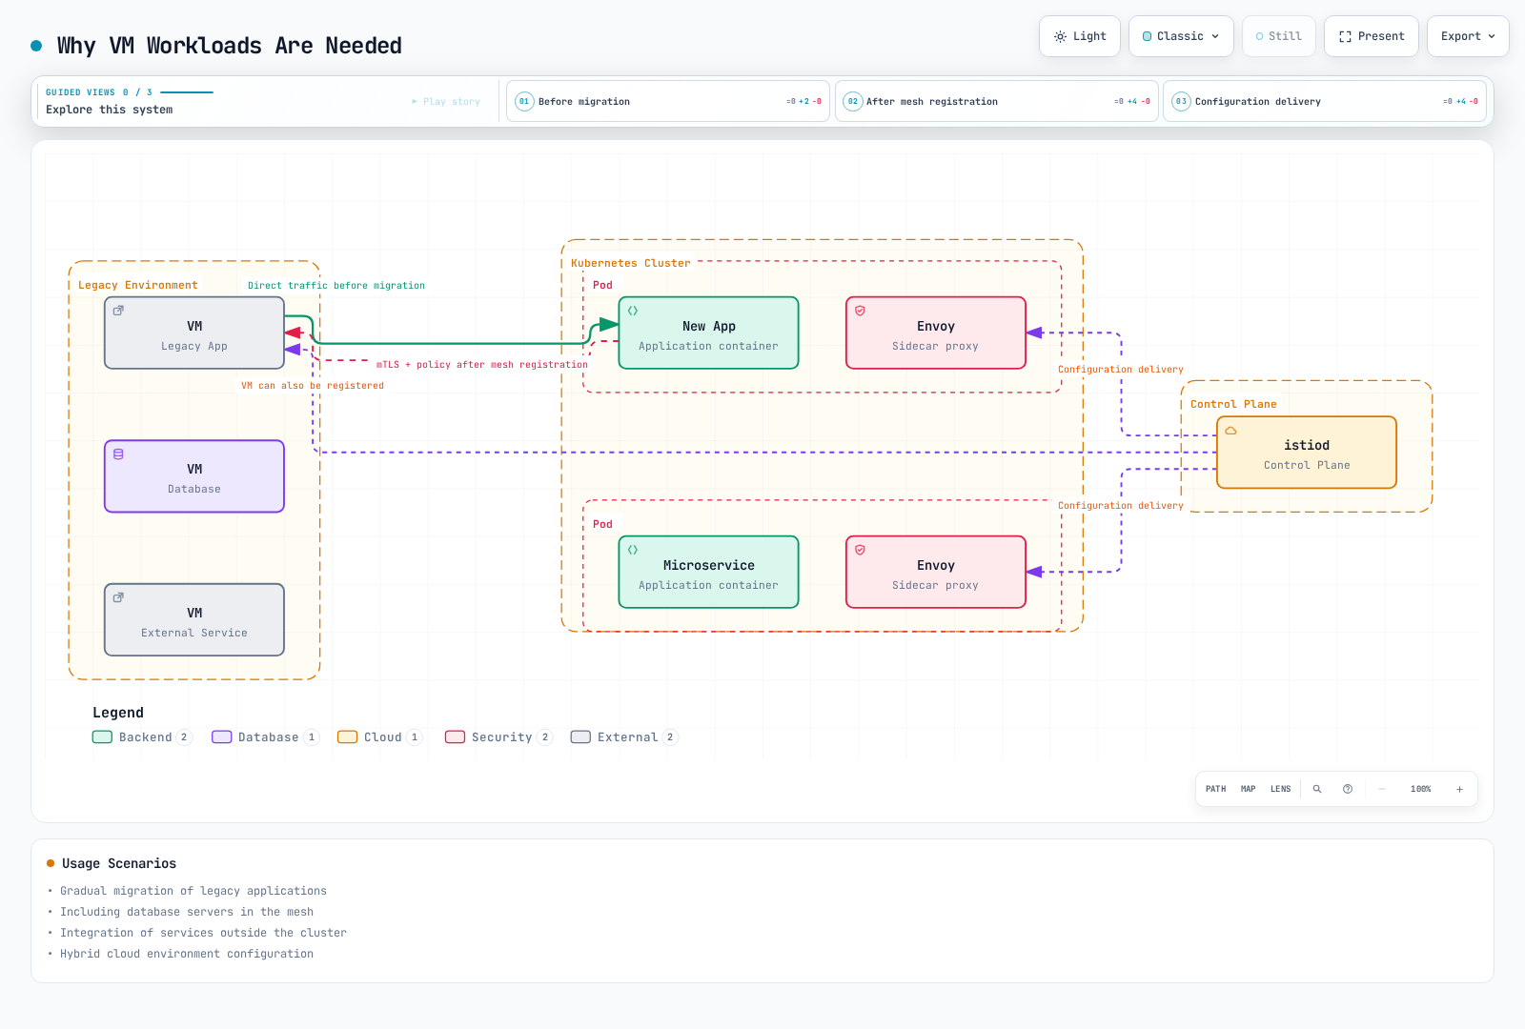Click the code icon on the Microservice node

(x=633, y=550)
